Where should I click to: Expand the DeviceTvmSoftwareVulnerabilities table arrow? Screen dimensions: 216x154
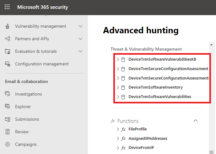click(118, 97)
